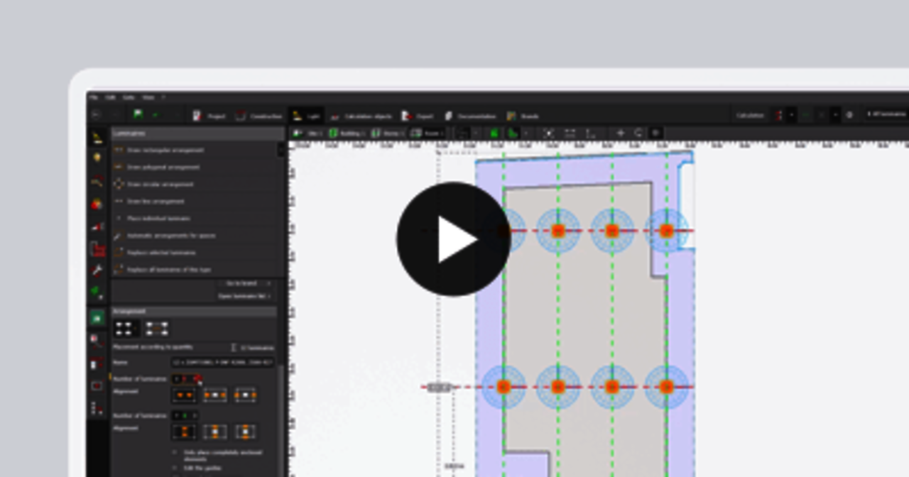
Task: Click the Draw polygonal arrangement icon
Action: pos(119,168)
